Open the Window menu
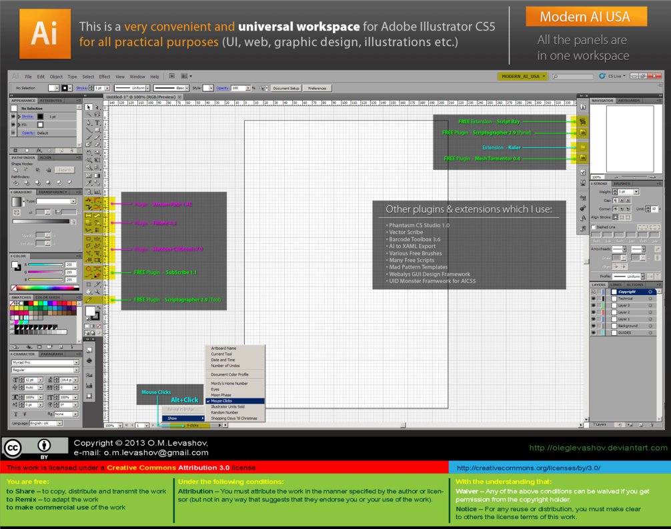 click(x=137, y=77)
